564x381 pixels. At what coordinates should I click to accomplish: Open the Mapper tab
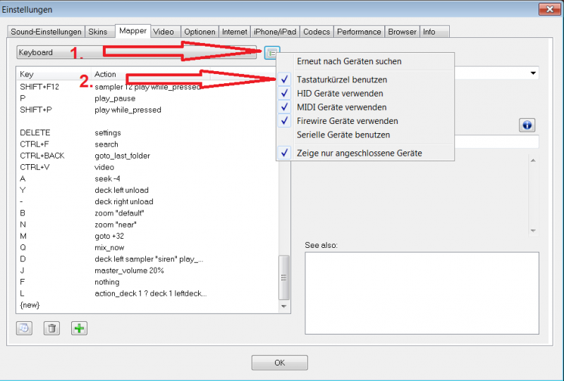click(133, 30)
